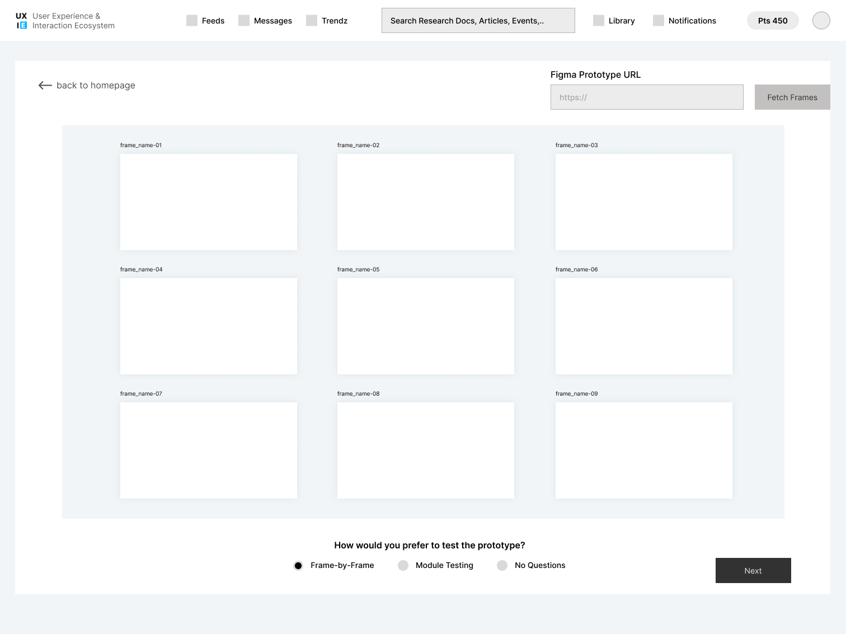The image size is (846, 634).
Task: Select Module Testing radio option
Action: pos(403,566)
